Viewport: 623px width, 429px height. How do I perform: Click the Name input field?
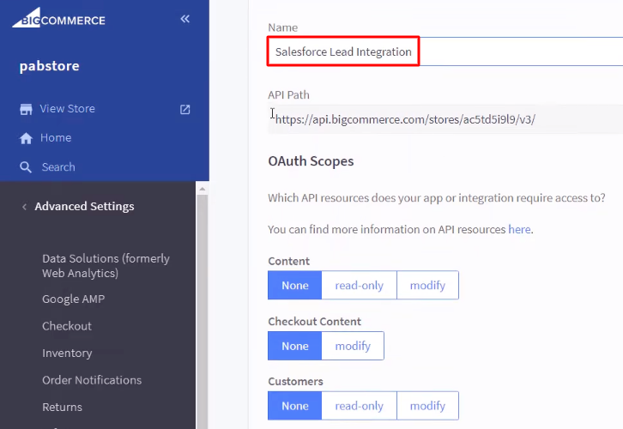pyautogui.click(x=445, y=51)
